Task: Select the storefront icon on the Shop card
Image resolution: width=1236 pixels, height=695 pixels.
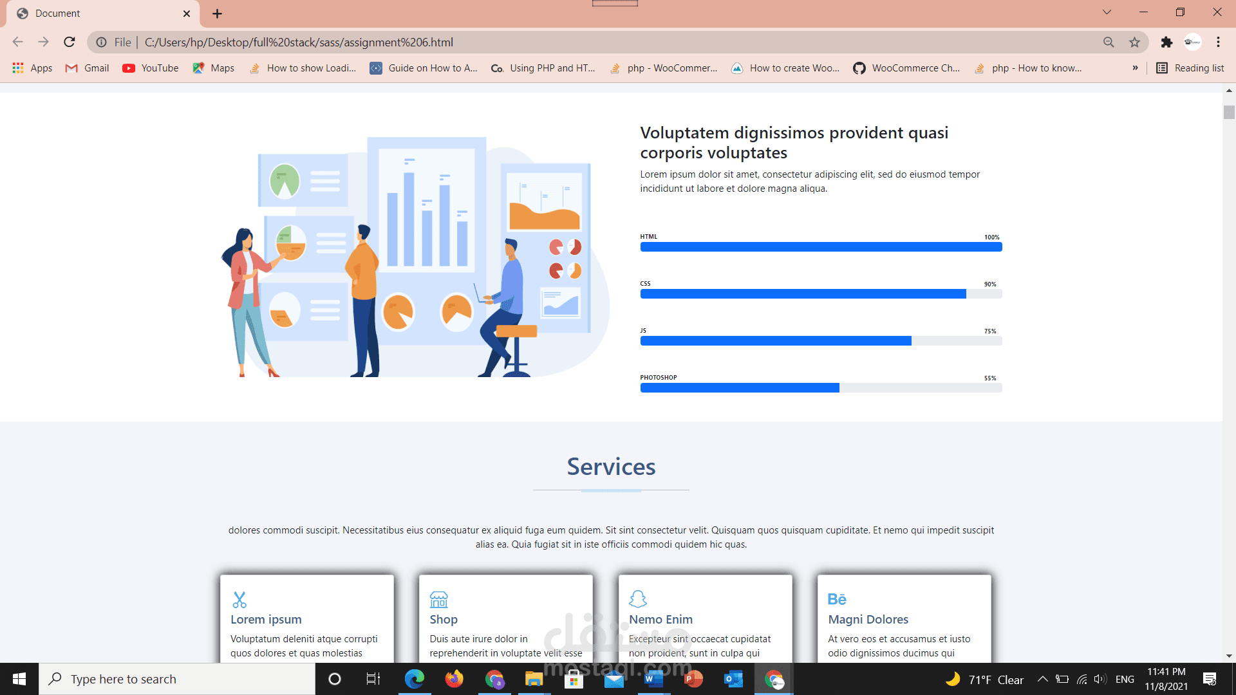Action: click(438, 599)
